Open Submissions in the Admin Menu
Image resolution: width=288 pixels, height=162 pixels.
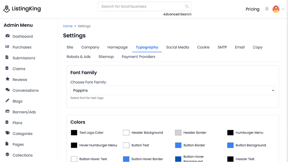tap(24, 58)
